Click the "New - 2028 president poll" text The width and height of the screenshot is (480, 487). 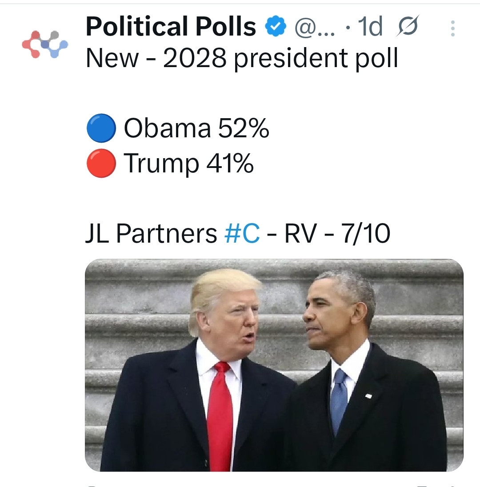coord(242,58)
